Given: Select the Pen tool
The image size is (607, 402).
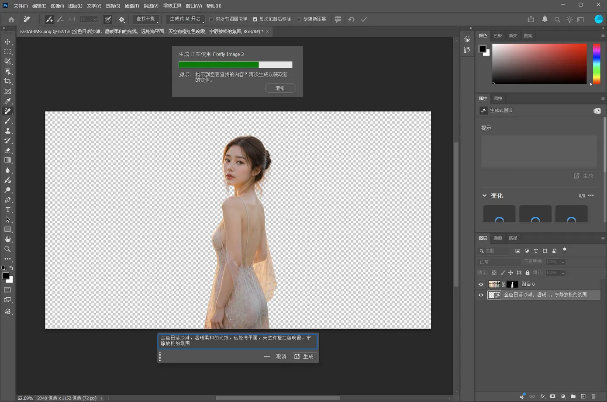Looking at the screenshot, I should 7,200.
